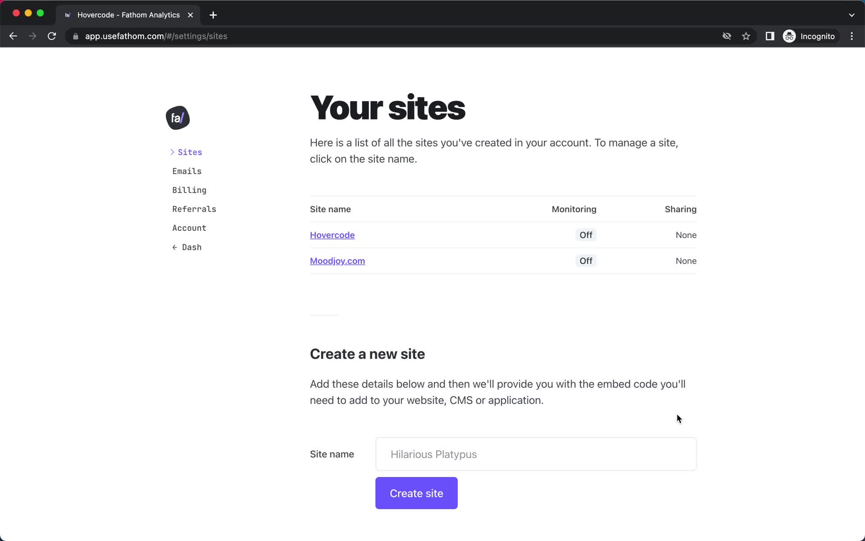This screenshot has height=541, width=865.
Task: Select Account settings menu item
Action: [189, 228]
